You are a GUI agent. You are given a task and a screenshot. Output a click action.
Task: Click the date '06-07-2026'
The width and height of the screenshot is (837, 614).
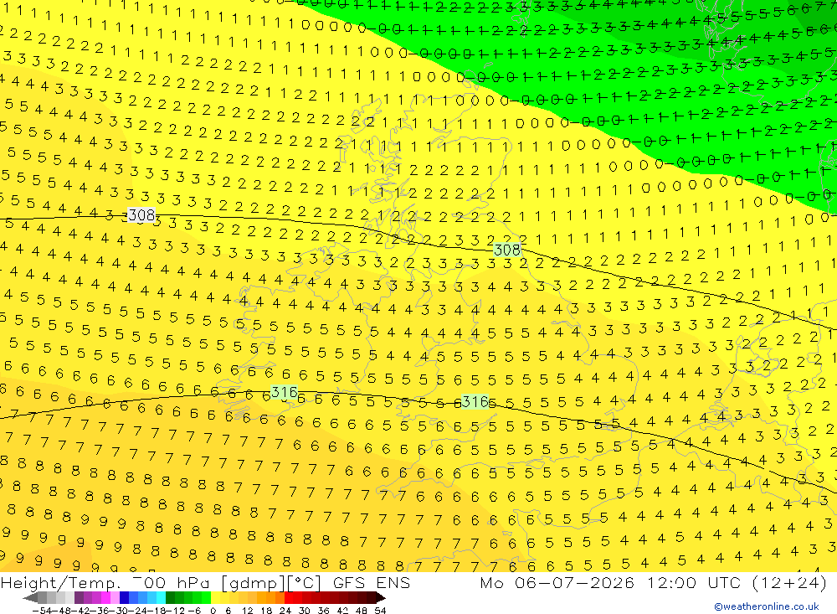[x=574, y=582]
